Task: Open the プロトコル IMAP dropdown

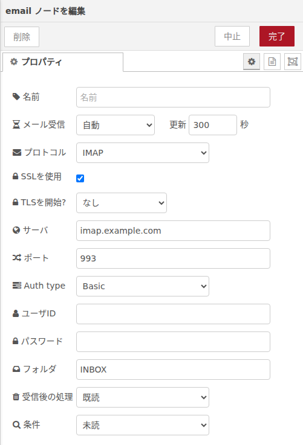Action: [143, 153]
